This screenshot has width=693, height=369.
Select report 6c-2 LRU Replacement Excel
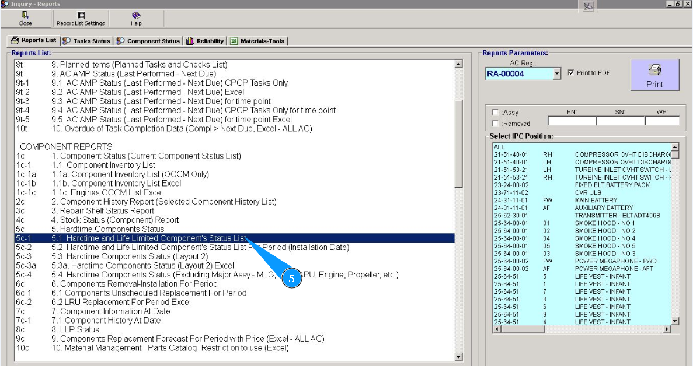(x=235, y=302)
